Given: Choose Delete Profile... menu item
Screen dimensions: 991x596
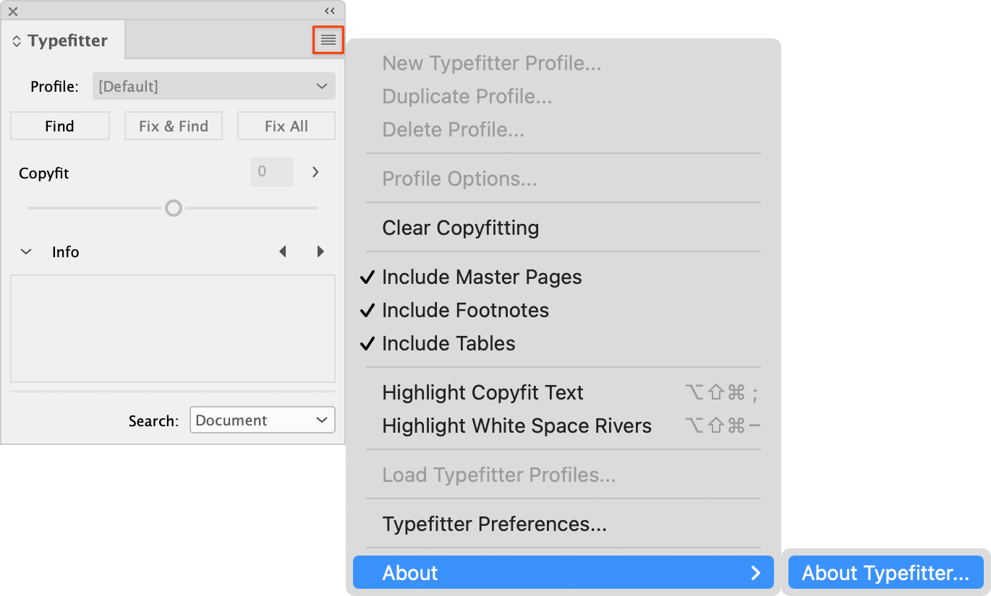Looking at the screenshot, I should pos(563,129).
